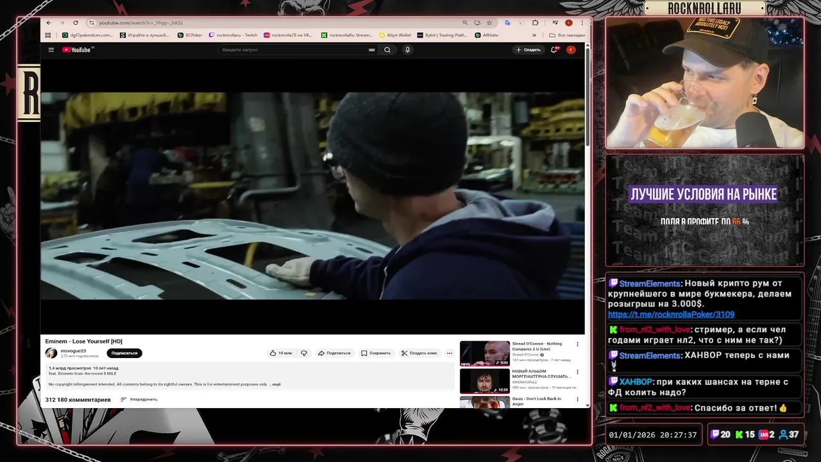The width and height of the screenshot is (821, 462).
Task: Click Sinead O'Connor Nothing Compares 2 U title
Action: click(x=537, y=346)
